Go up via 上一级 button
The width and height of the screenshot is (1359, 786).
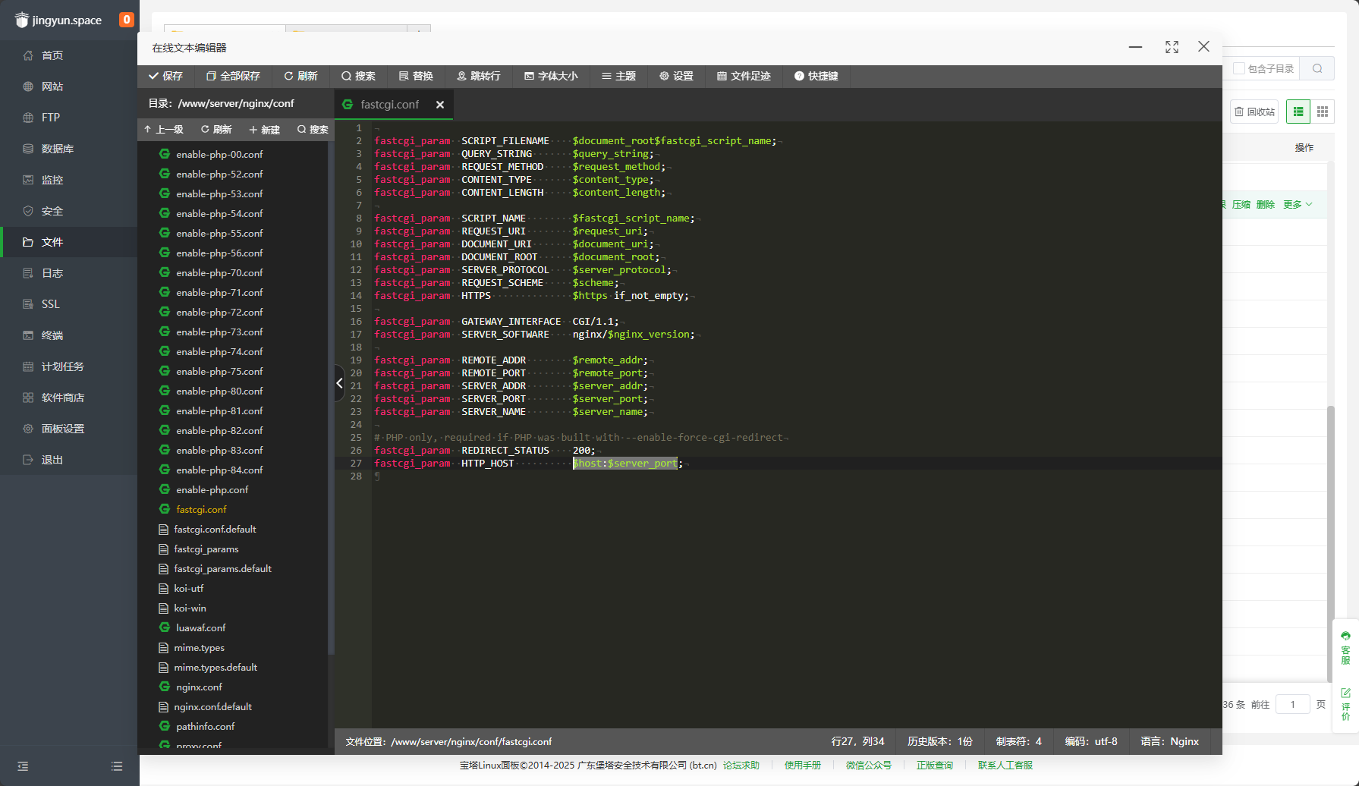pyautogui.click(x=164, y=130)
